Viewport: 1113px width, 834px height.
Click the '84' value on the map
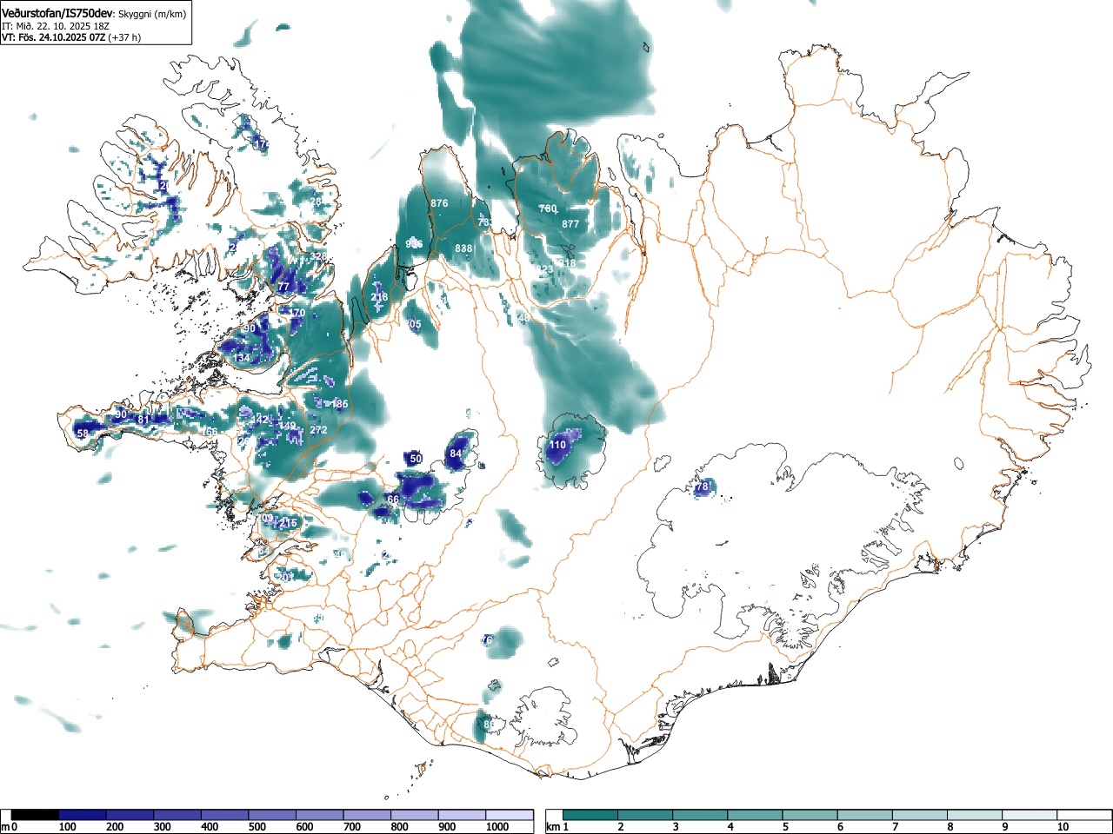[x=456, y=453]
